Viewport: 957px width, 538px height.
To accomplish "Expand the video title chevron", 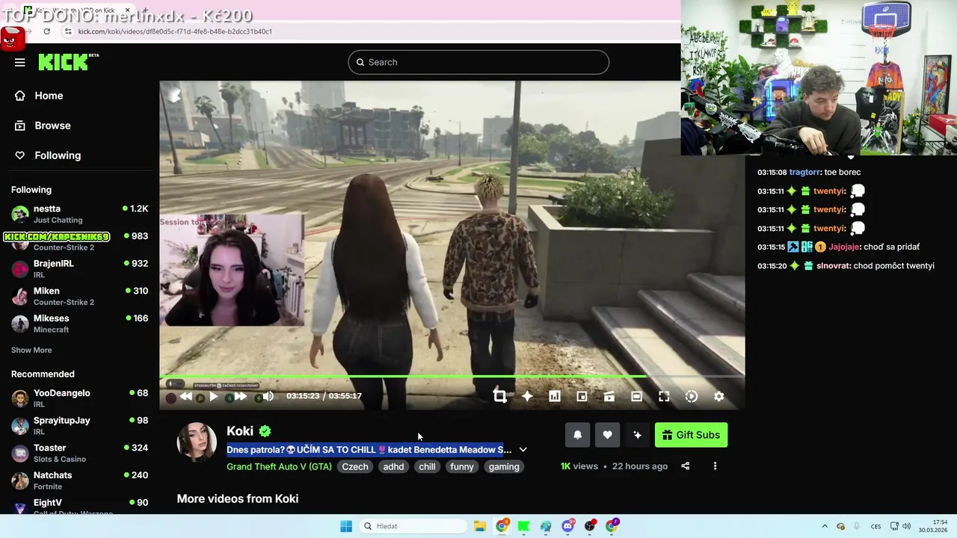I will 523,450.
